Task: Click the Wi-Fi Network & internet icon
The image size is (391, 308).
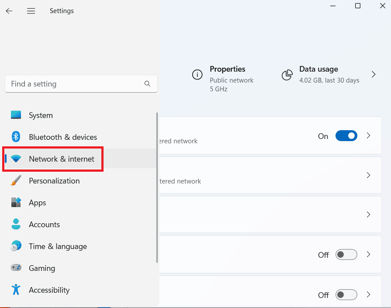Action: tap(16, 159)
